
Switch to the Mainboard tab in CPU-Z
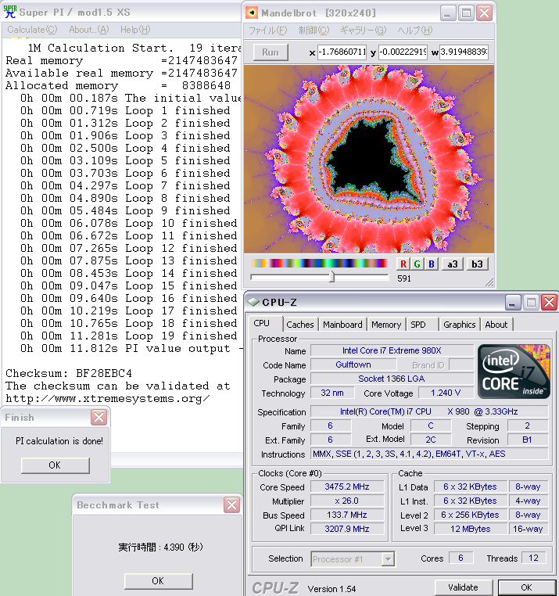point(342,325)
